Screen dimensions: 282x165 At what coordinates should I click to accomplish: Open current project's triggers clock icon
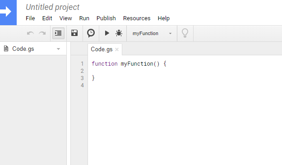(91, 33)
